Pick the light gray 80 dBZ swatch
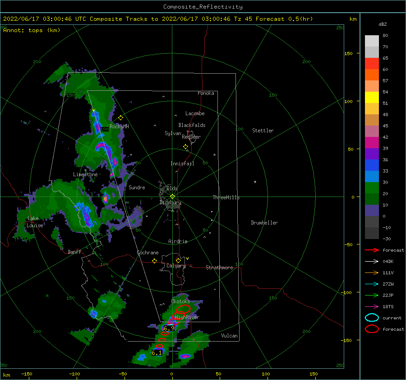The width and height of the screenshot is (406, 380). click(x=372, y=41)
